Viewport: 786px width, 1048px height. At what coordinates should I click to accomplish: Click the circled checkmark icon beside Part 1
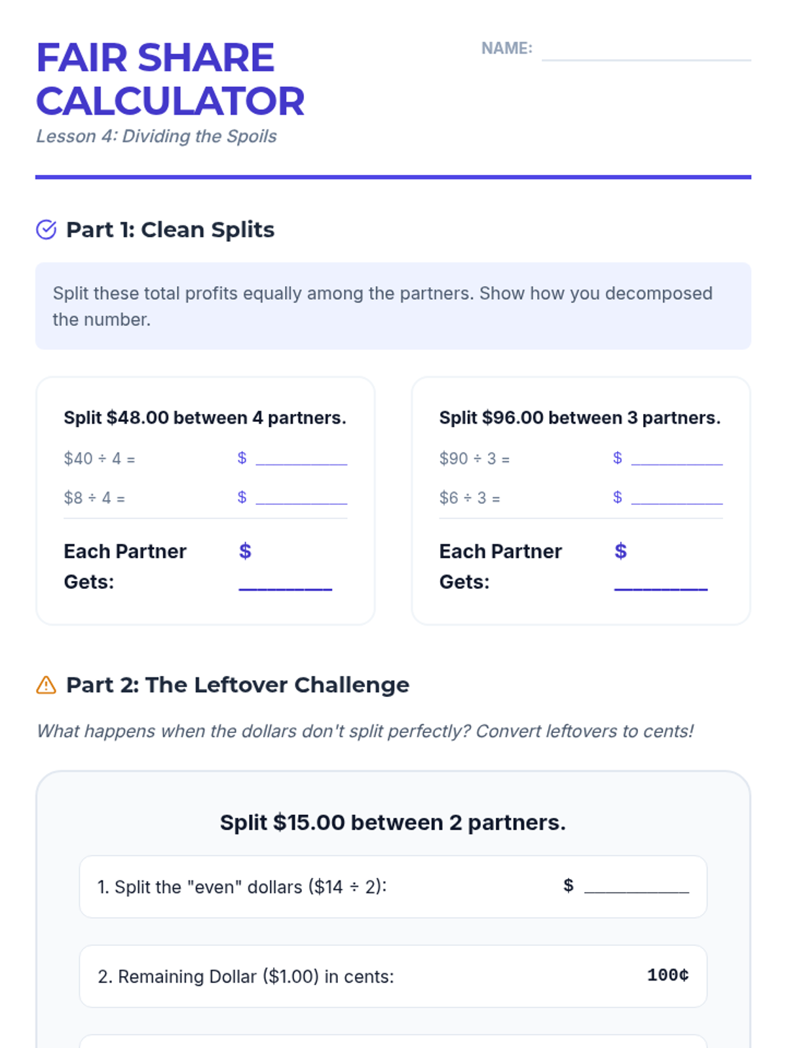coord(46,230)
